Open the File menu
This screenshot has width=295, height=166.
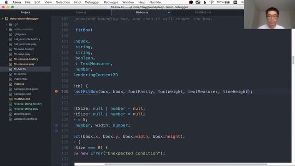tap(28, 2)
